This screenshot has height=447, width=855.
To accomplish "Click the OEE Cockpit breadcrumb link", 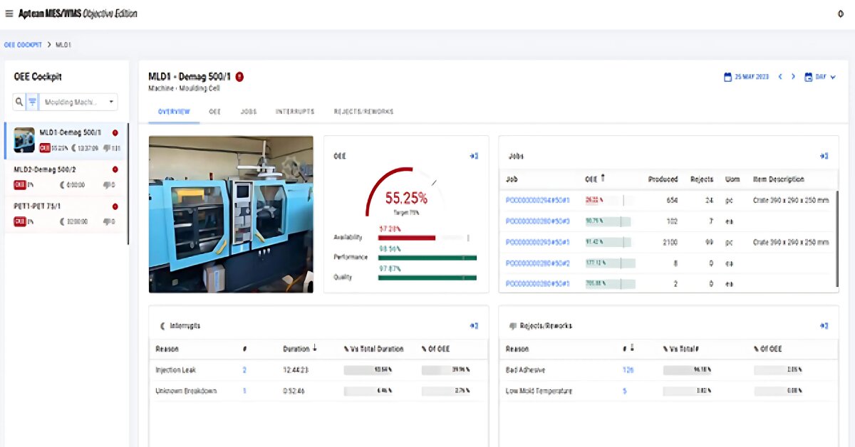I will [x=23, y=45].
